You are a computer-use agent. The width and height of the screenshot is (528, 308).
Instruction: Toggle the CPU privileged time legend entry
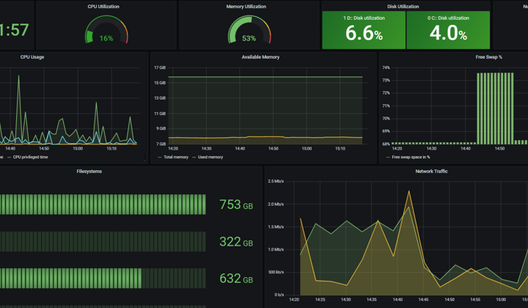[28, 157]
